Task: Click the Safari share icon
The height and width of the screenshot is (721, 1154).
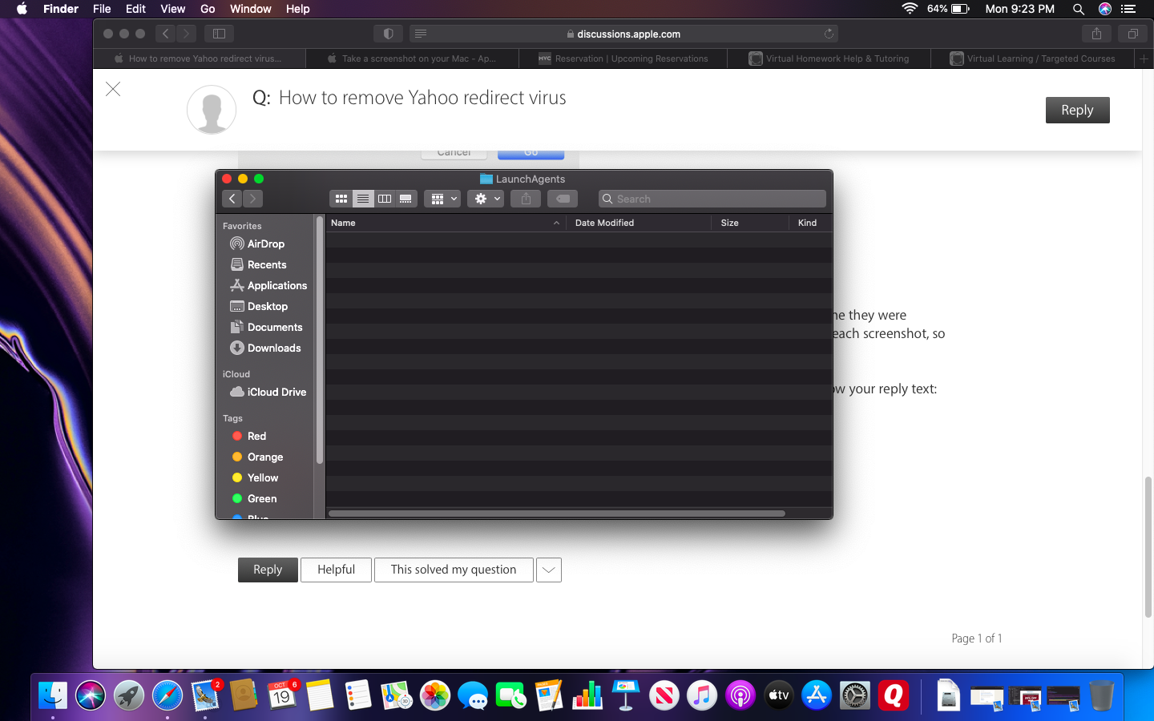Action: pos(1096,34)
